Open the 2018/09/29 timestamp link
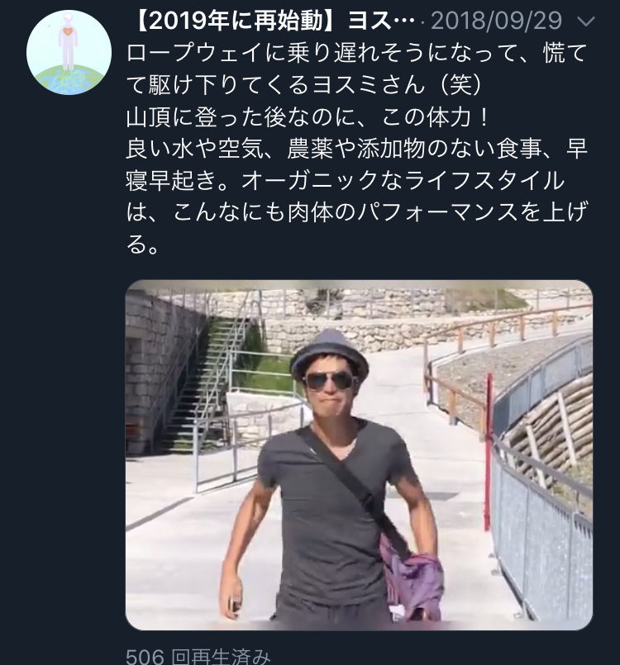620x665 pixels. (497, 21)
